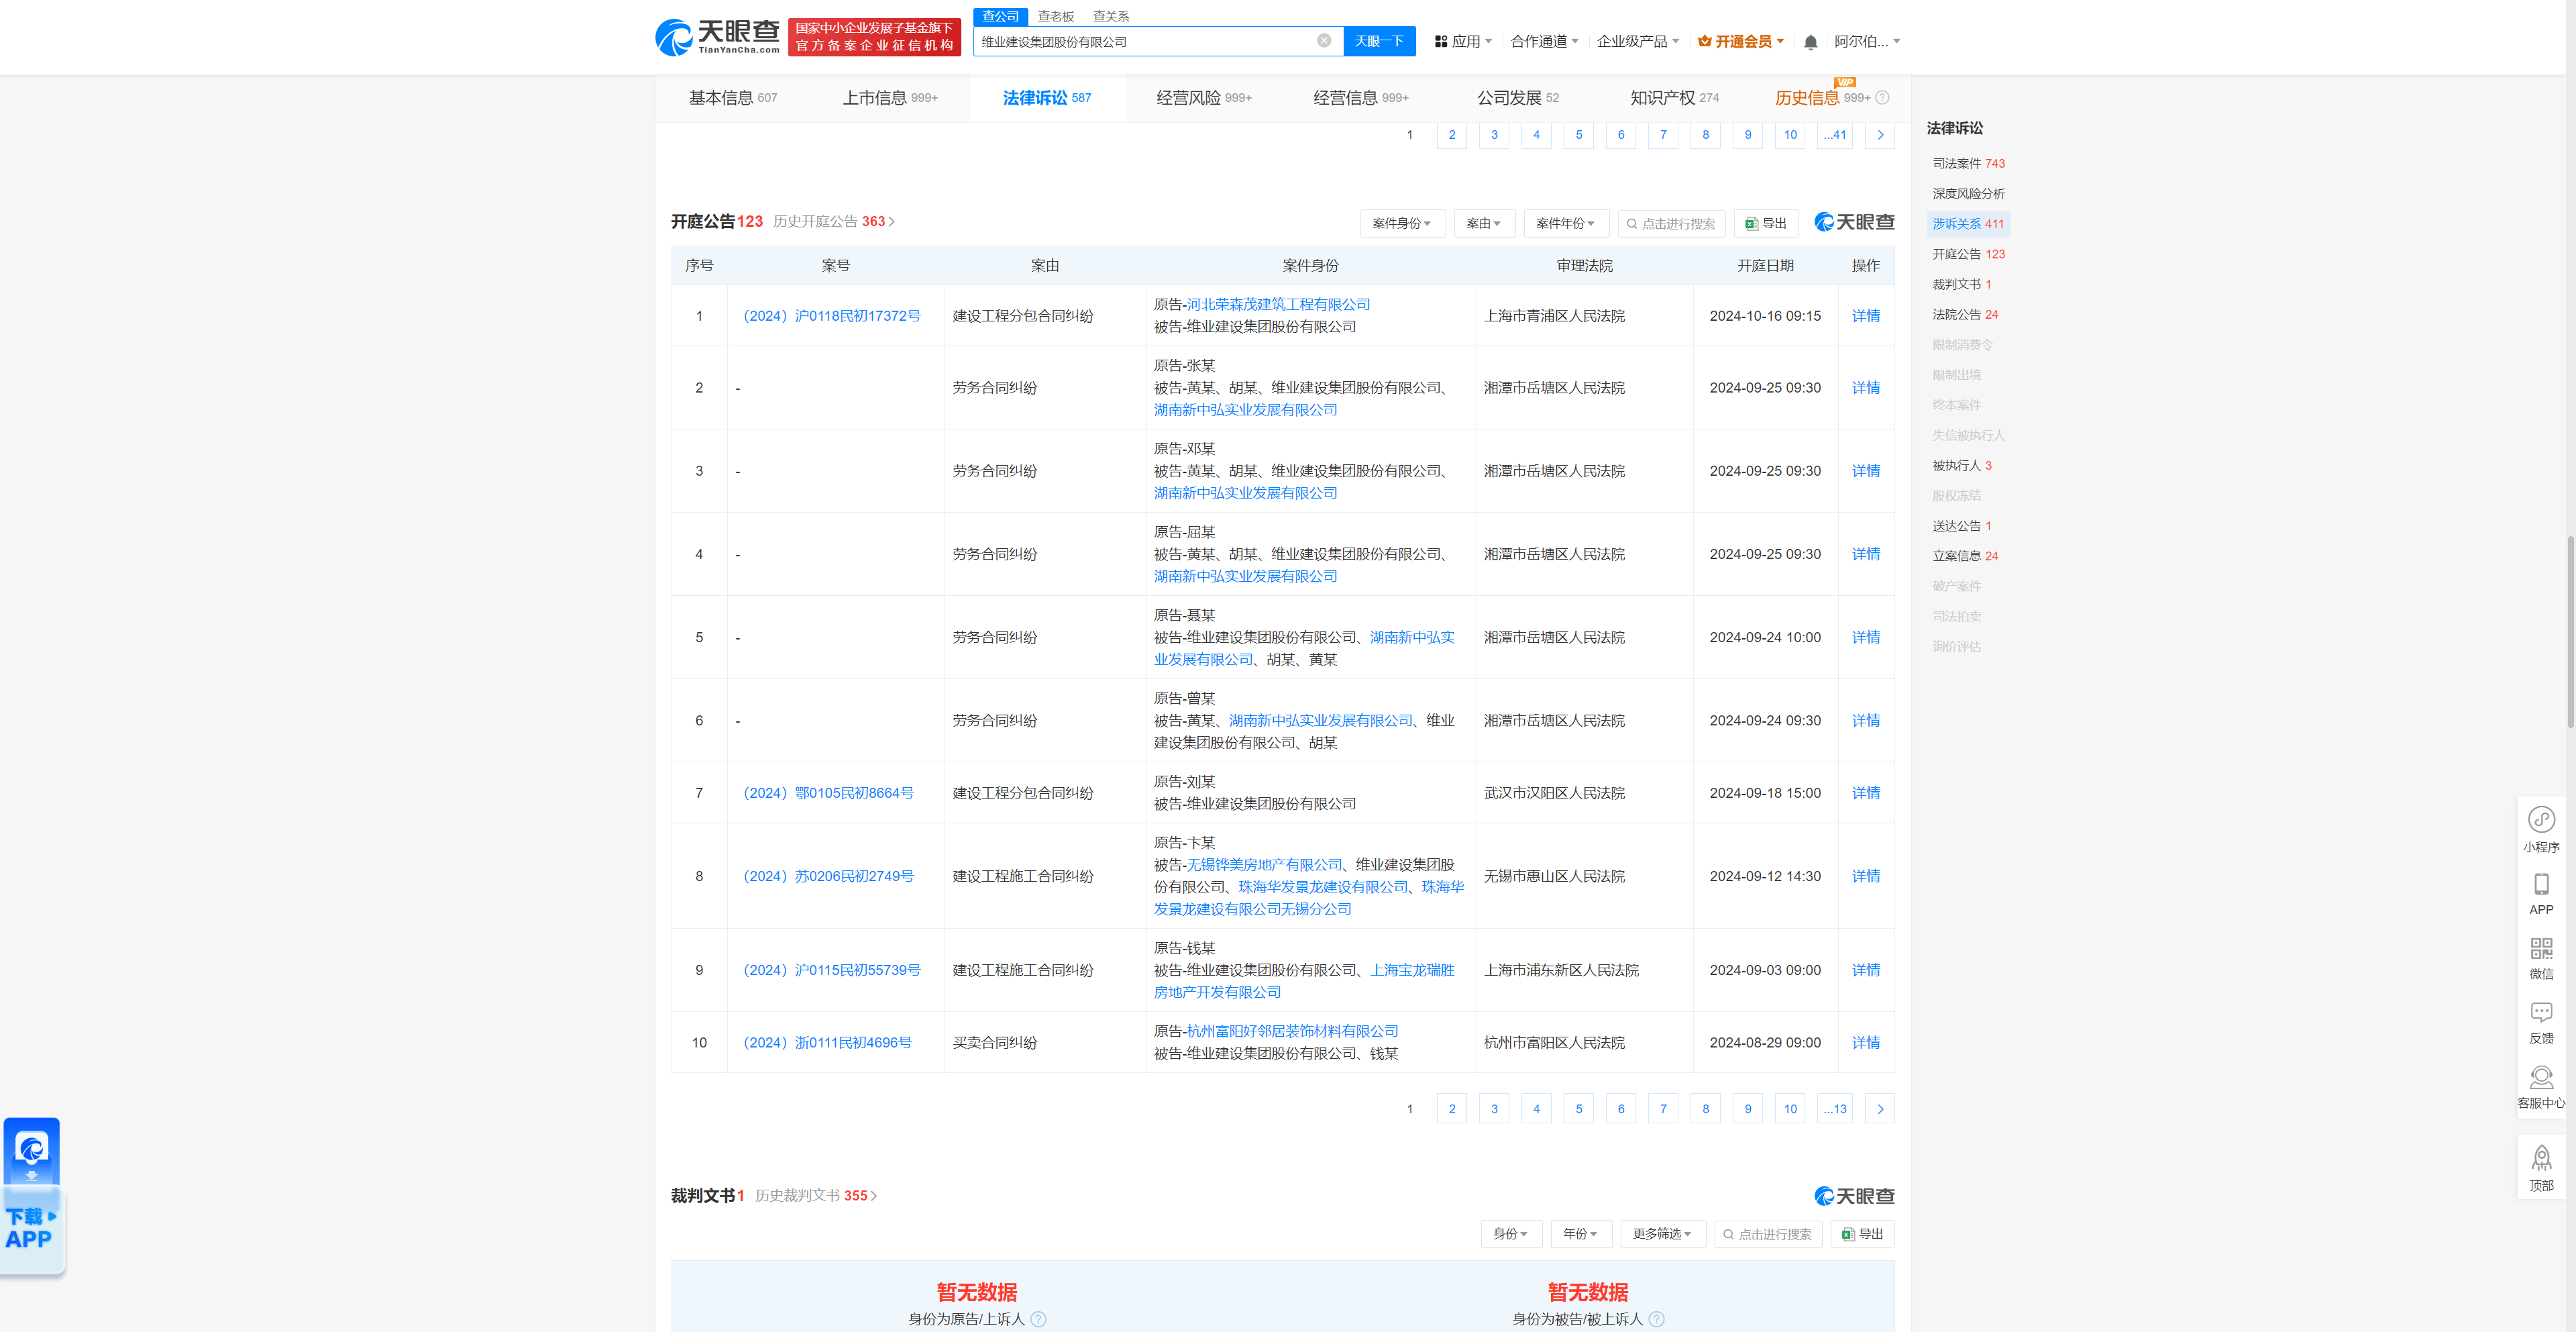Screen dimensions: 2576x1332
Task: Switch to 基本信息 tab
Action: click(x=733, y=98)
